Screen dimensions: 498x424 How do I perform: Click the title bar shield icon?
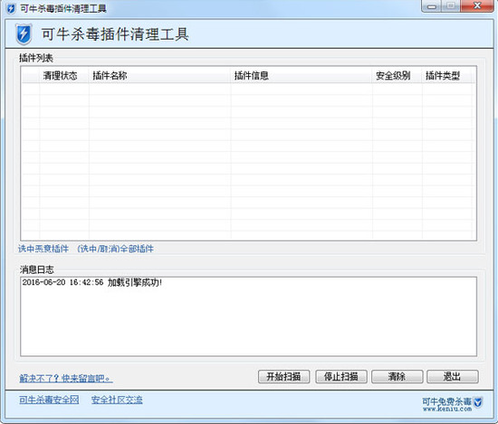pyautogui.click(x=11, y=8)
